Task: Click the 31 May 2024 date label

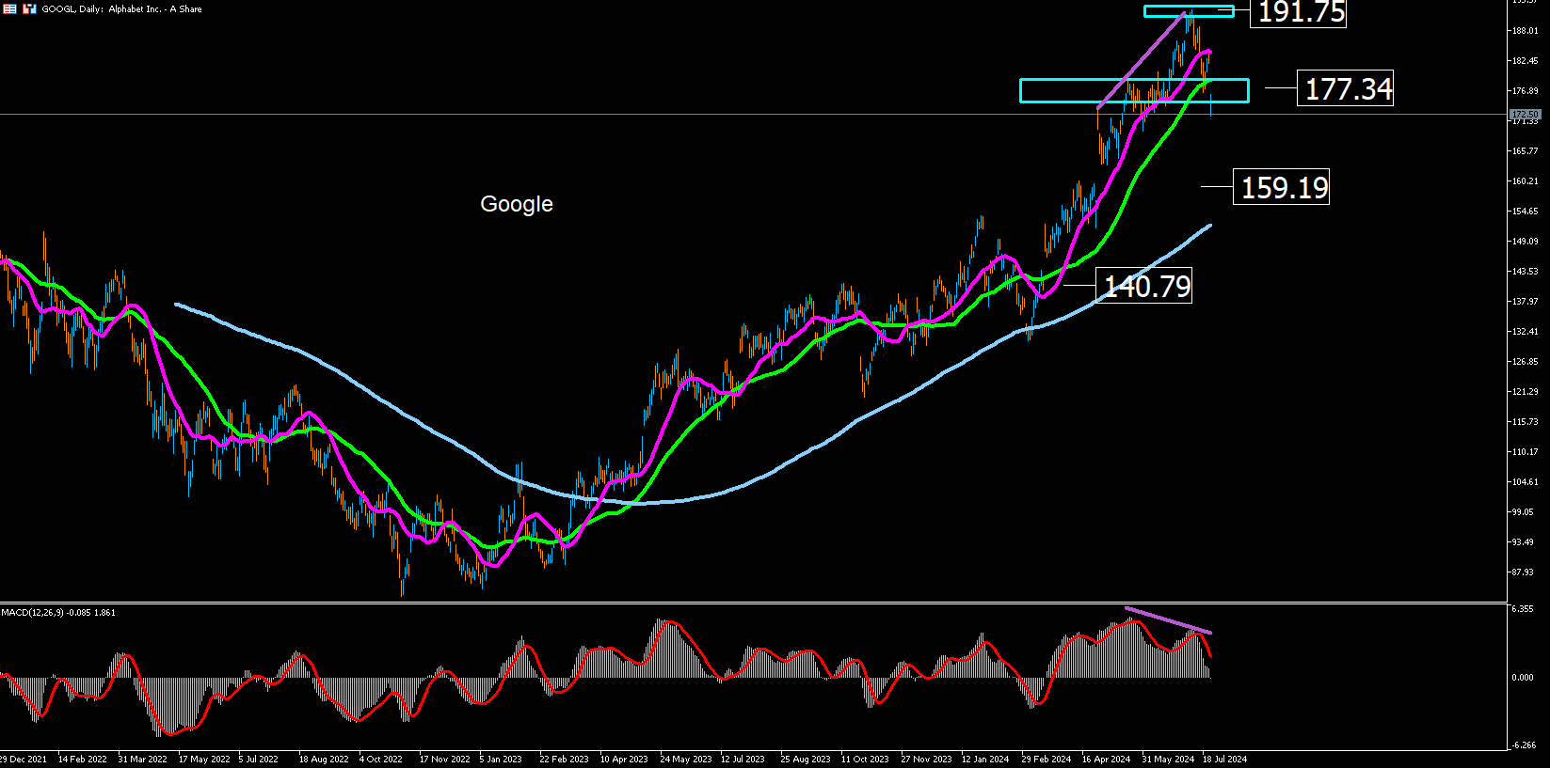Action: 1168,759
